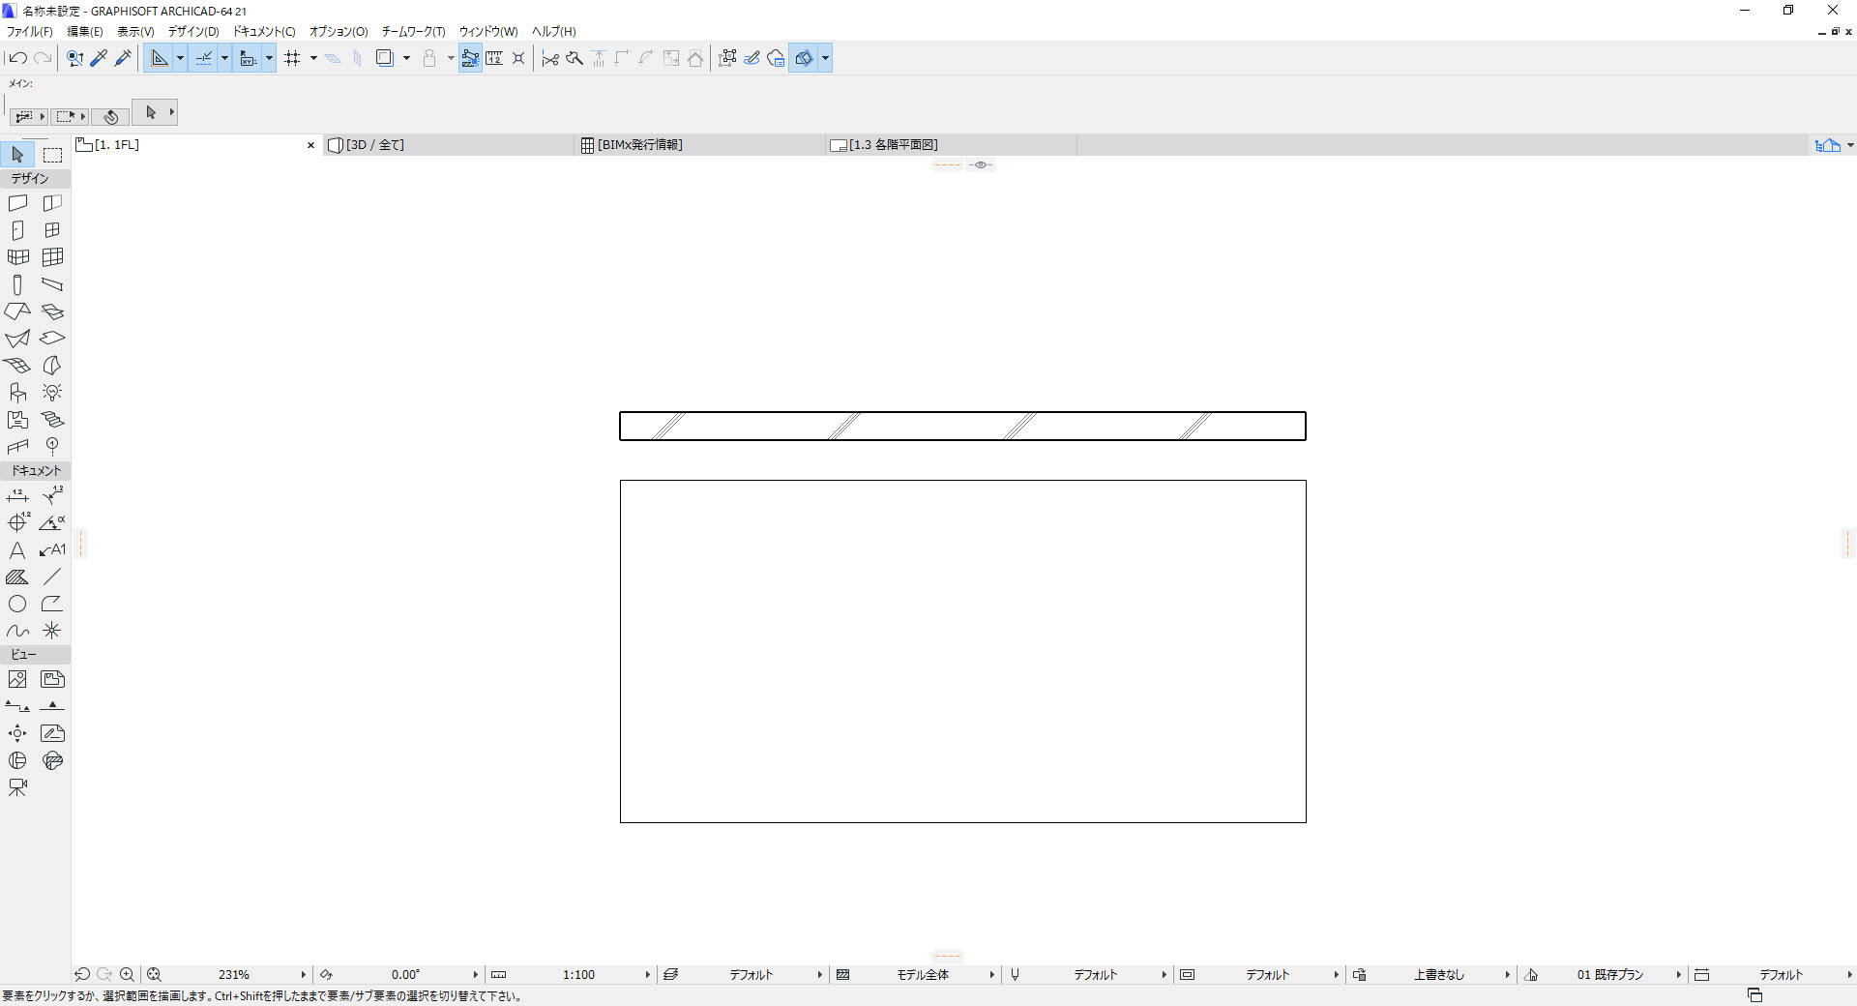Open the 編集(E) menu
The height and width of the screenshot is (1006, 1857).
(x=85, y=32)
